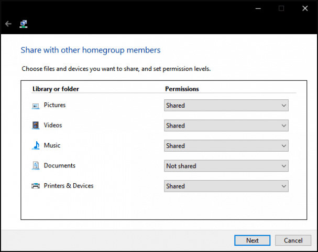Open the Documents 'Not shared' dropdown

click(226, 166)
